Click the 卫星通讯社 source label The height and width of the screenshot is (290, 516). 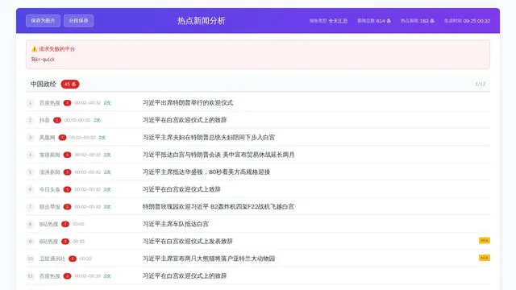[x=52, y=259]
